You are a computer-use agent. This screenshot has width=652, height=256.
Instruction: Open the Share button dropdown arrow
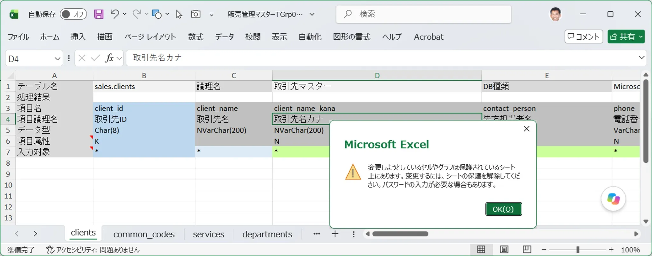pyautogui.click(x=641, y=37)
